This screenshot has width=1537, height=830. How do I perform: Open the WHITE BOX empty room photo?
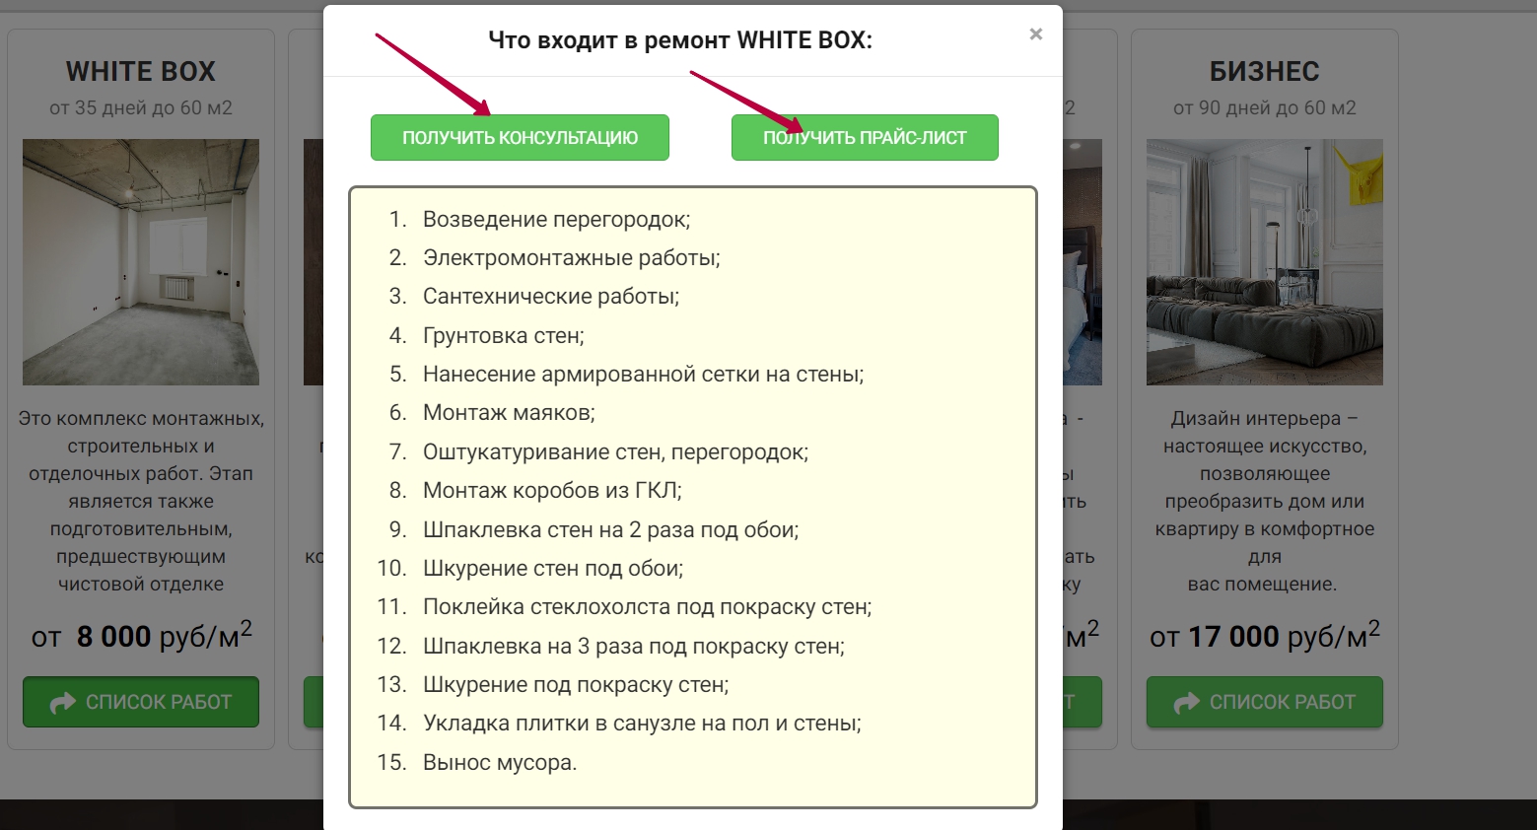(141, 262)
